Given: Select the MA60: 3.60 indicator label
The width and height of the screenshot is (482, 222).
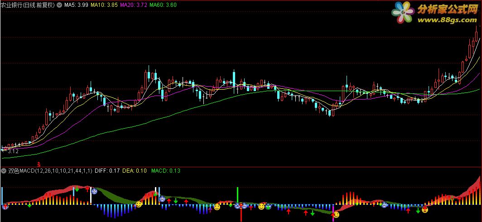Looking at the screenshot, I should [163, 5].
